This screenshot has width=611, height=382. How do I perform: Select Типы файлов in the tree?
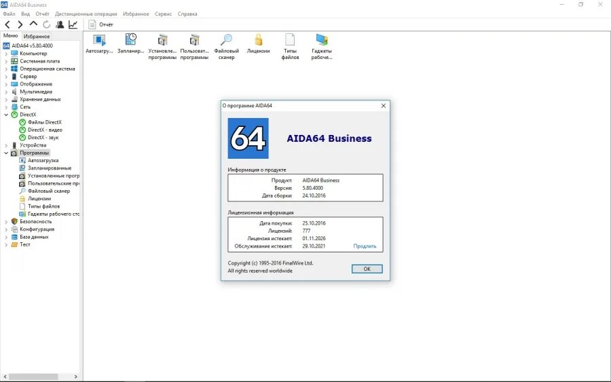coord(43,206)
